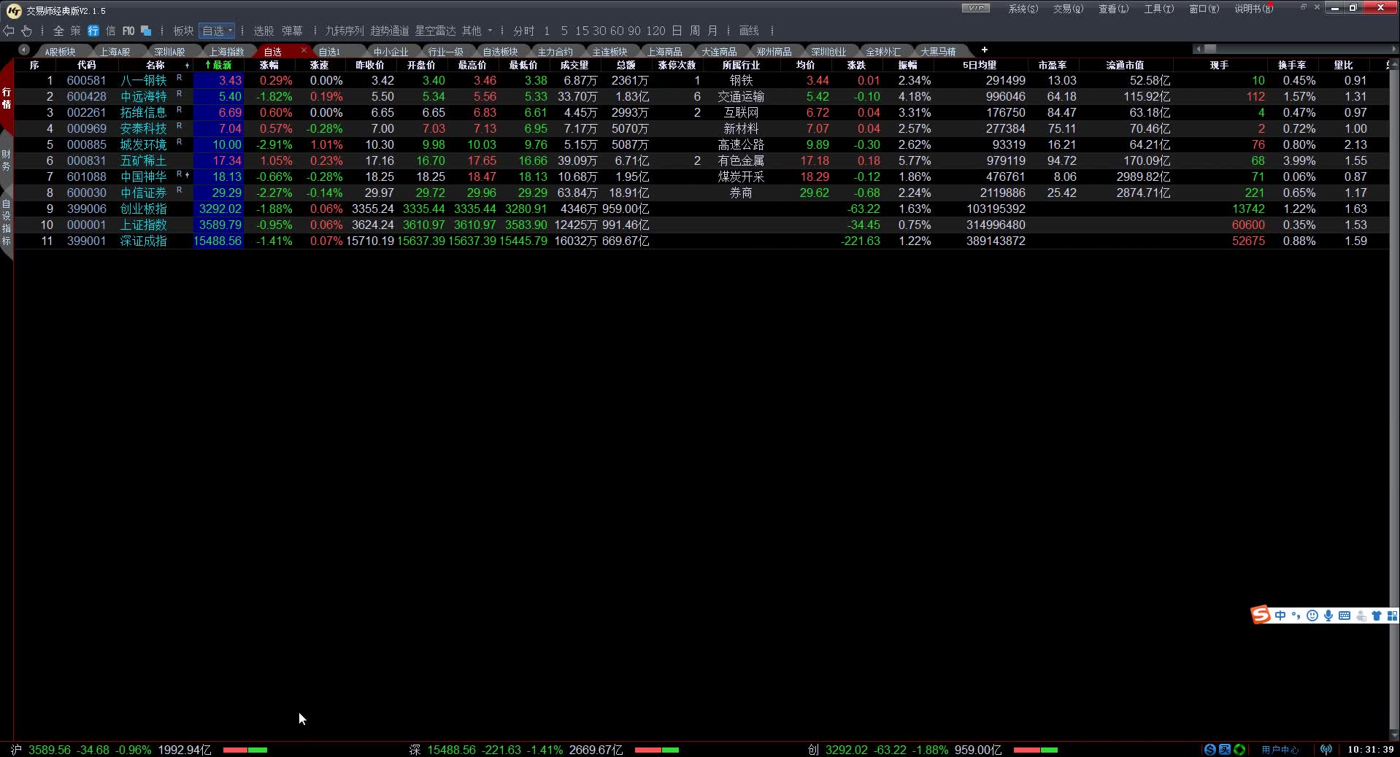Select the 15 minute period
Viewport: 1400px width, 757px height.
[582, 31]
